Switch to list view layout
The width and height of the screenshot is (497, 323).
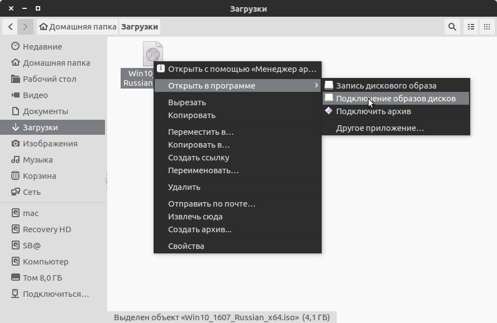point(471,27)
